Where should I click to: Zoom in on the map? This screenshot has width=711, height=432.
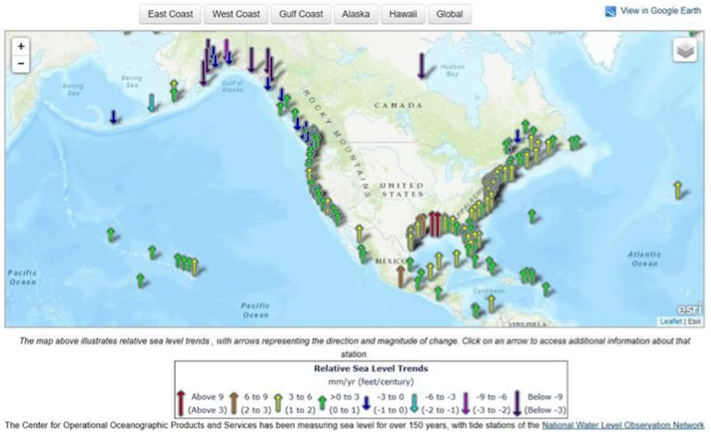coord(21,46)
